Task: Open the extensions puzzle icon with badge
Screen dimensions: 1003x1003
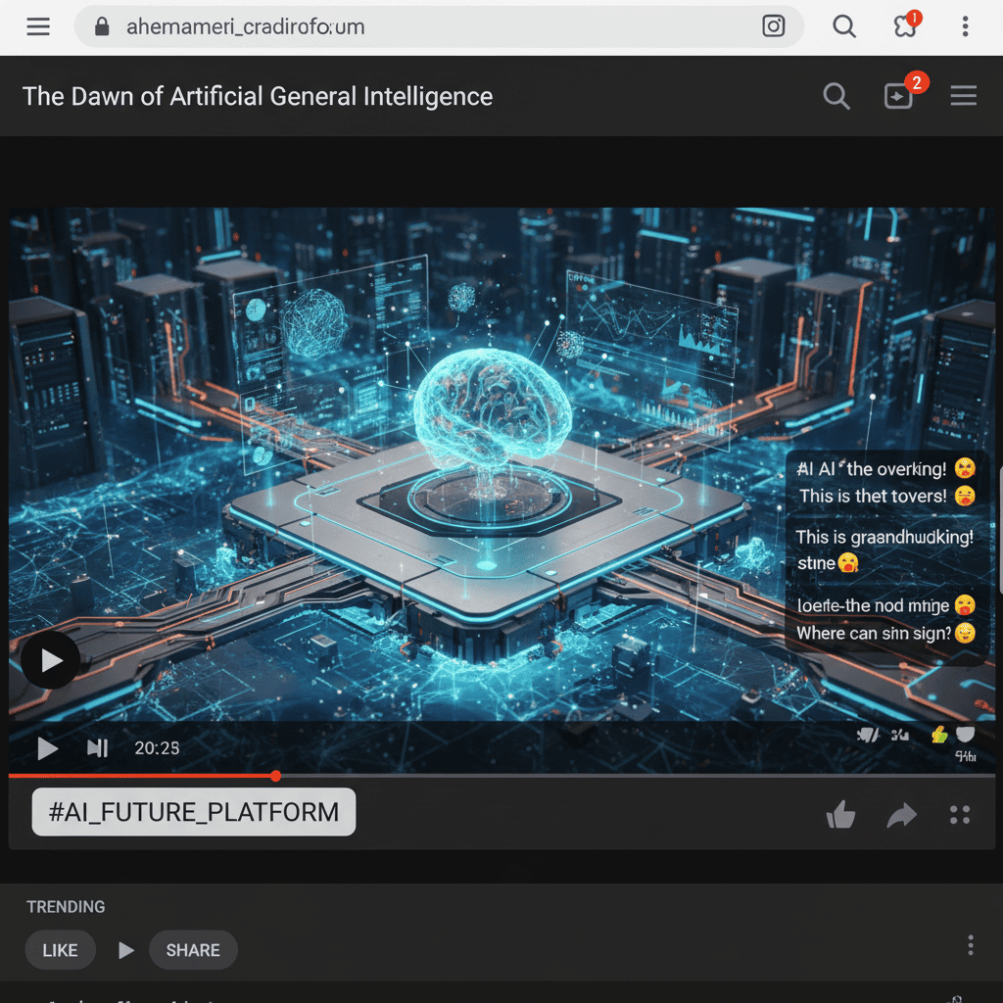Action: 906,26
